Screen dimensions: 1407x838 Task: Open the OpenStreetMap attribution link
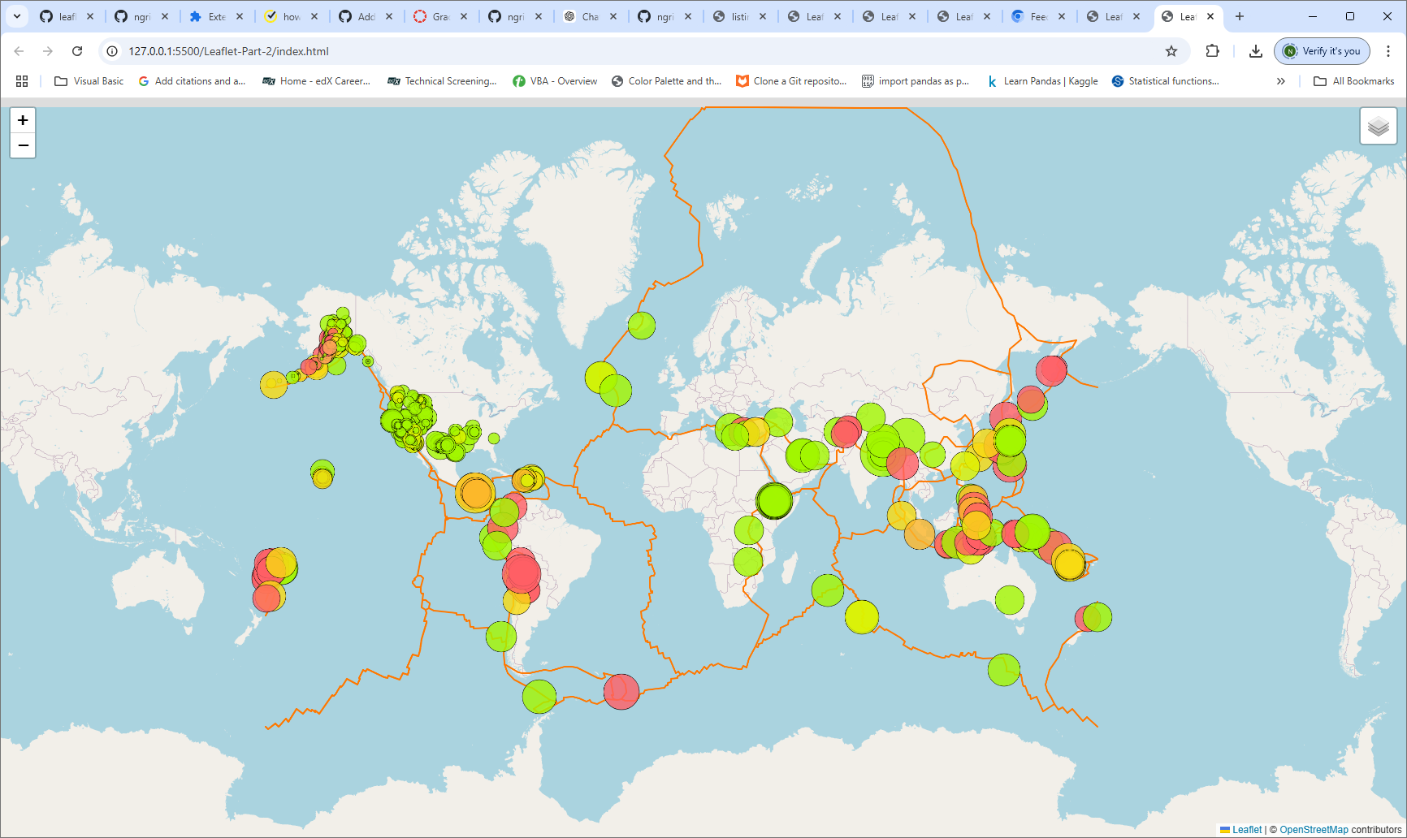click(x=1314, y=829)
